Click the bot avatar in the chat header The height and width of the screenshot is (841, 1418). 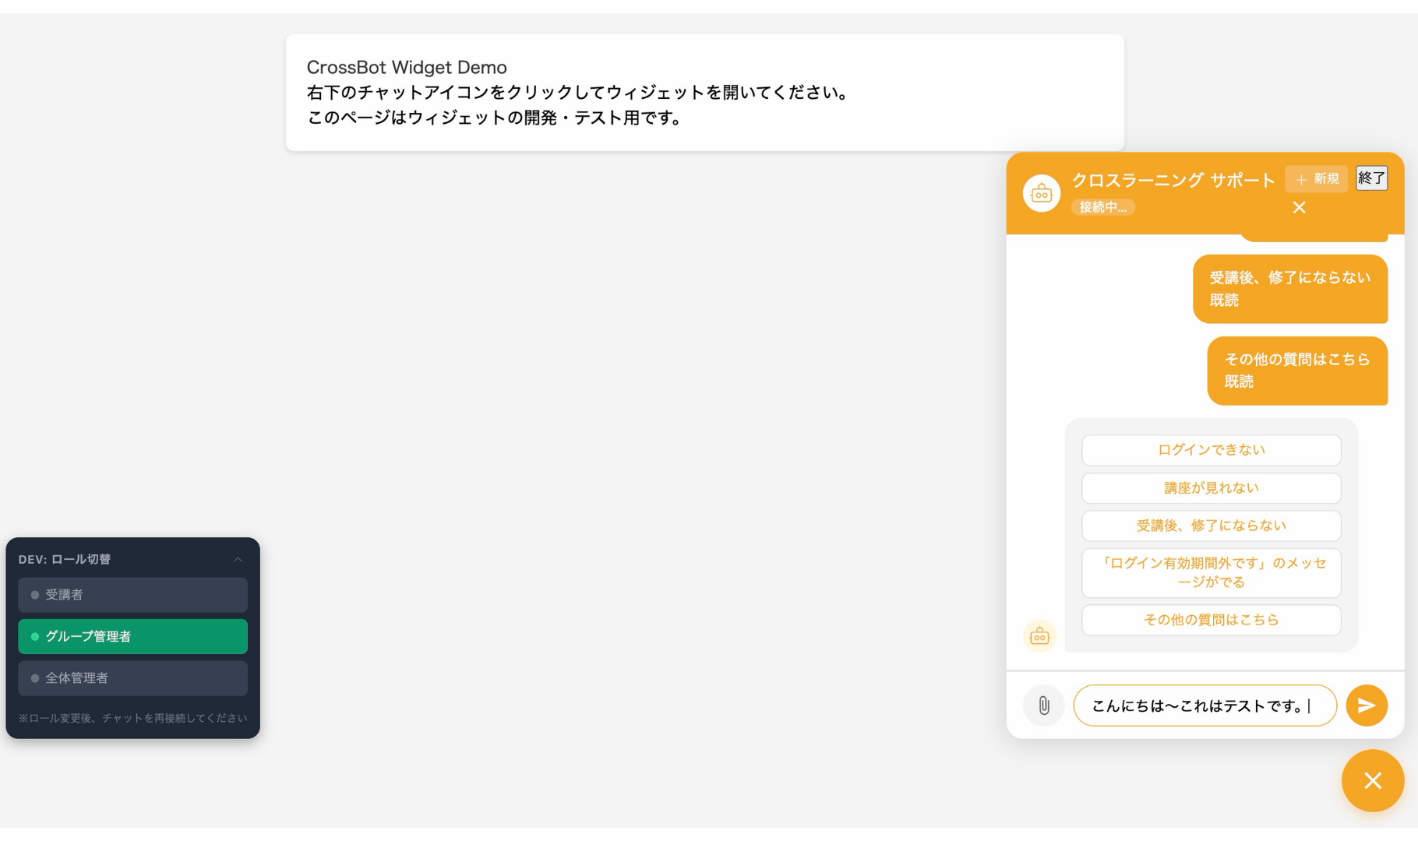click(x=1041, y=193)
